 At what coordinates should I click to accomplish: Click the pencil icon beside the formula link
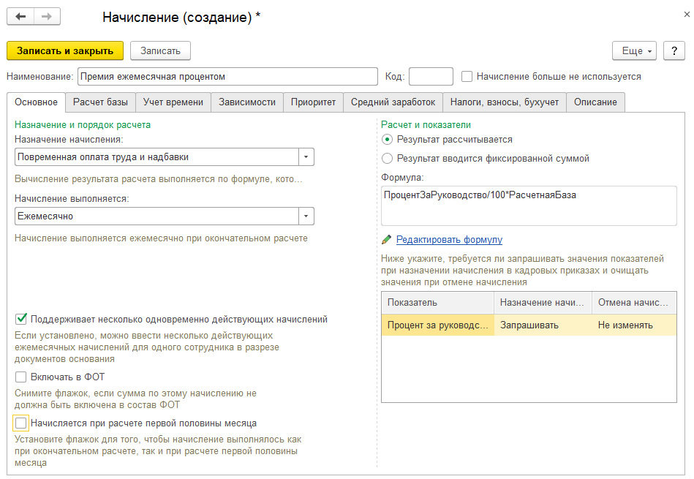coord(387,240)
